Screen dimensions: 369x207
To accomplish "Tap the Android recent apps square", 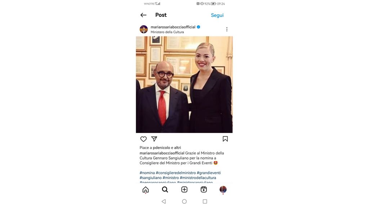I will pos(205,201).
